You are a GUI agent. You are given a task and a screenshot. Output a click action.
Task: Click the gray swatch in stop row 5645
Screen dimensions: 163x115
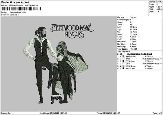click(x=123, y=56)
